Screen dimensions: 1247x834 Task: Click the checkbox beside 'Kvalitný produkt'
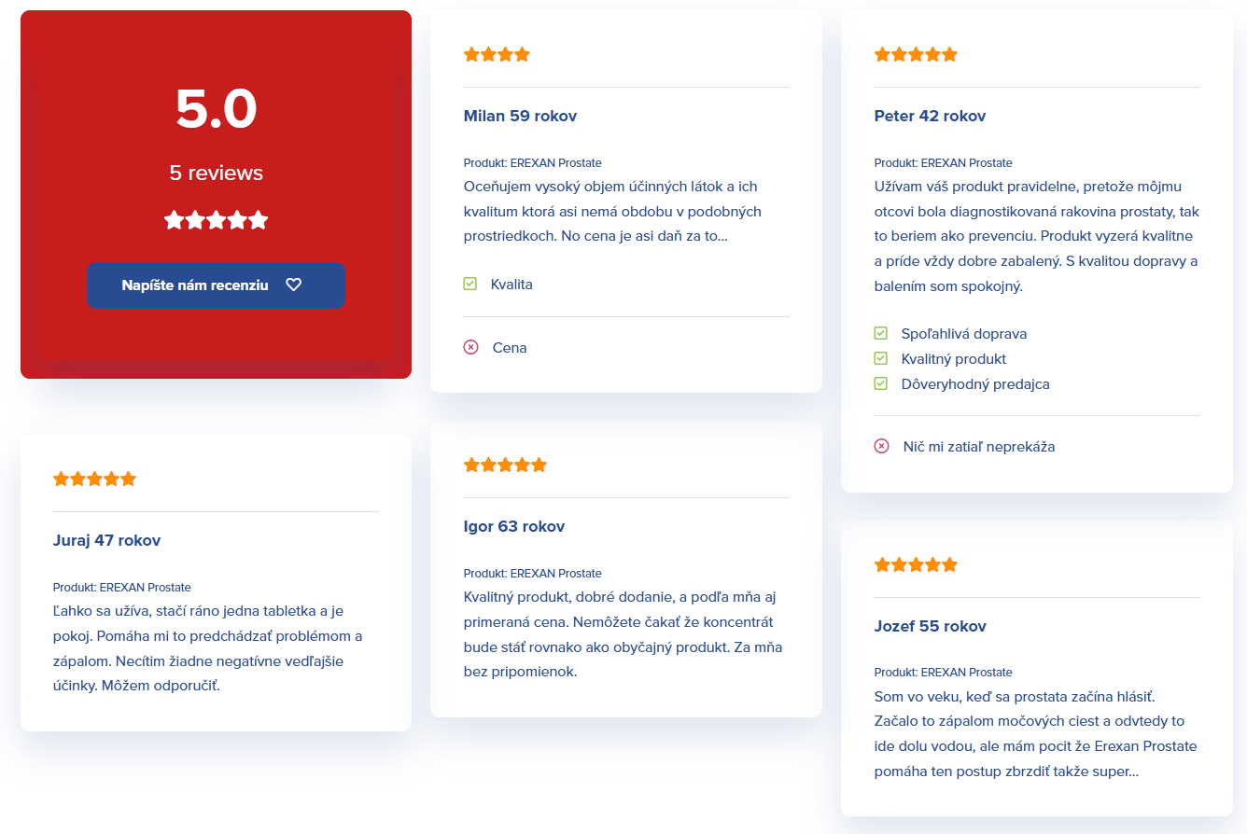pyautogui.click(x=880, y=358)
